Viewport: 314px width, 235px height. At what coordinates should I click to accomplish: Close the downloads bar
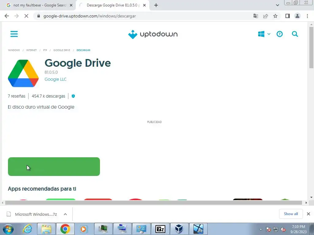pos(308,214)
